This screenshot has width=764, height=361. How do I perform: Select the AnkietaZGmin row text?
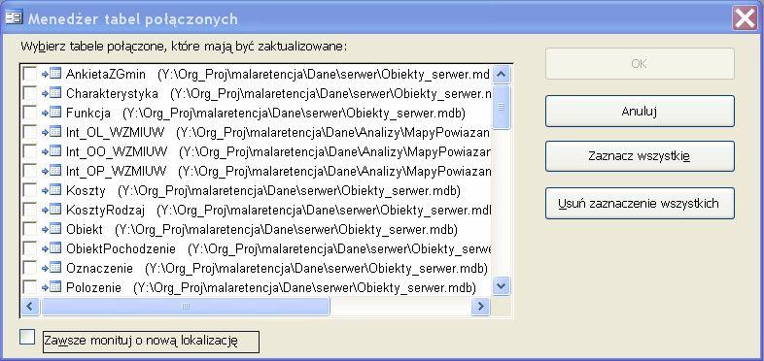(x=278, y=75)
